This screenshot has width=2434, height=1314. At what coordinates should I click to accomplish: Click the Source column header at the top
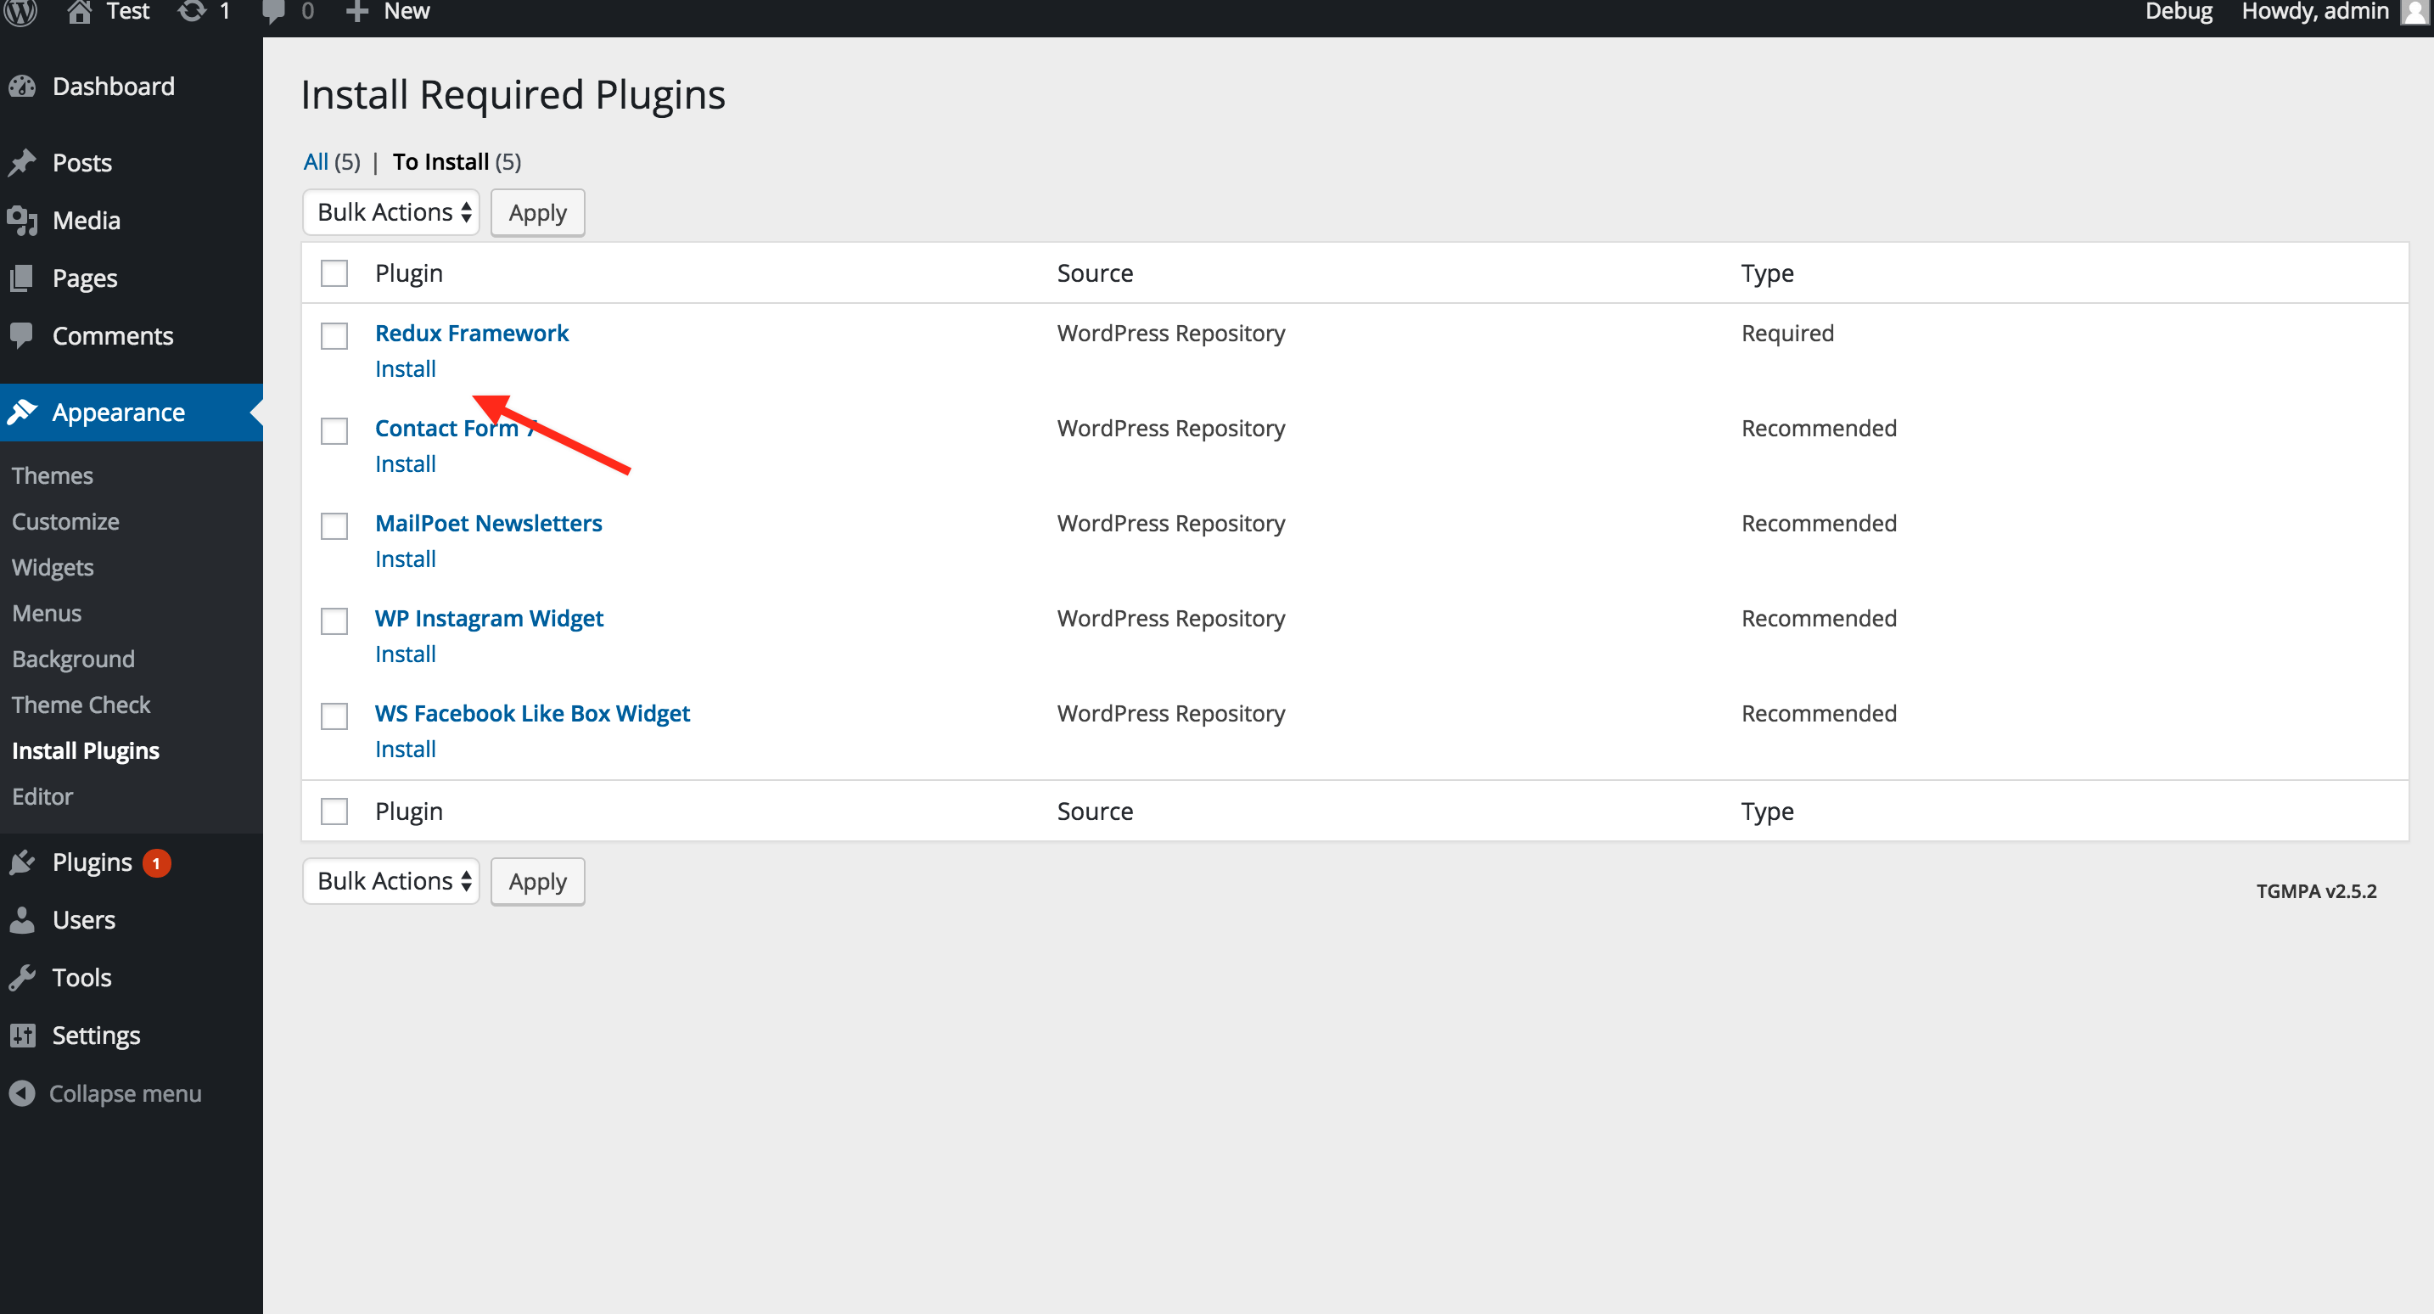click(x=1095, y=273)
